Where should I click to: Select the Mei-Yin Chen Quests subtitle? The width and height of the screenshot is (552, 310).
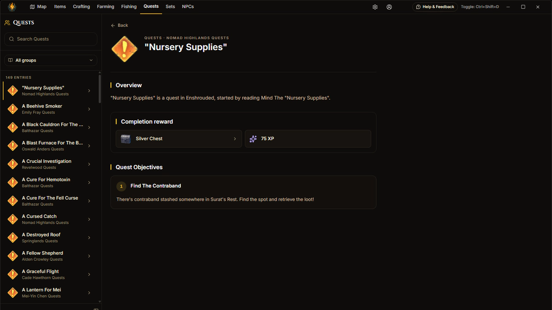41,296
